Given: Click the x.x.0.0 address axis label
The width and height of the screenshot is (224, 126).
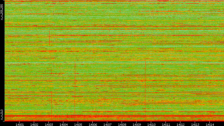Looking at the screenshot, I should [x=2, y=115].
